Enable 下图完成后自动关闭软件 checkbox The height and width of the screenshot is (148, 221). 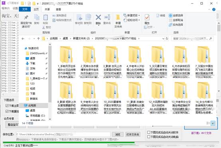148,132
